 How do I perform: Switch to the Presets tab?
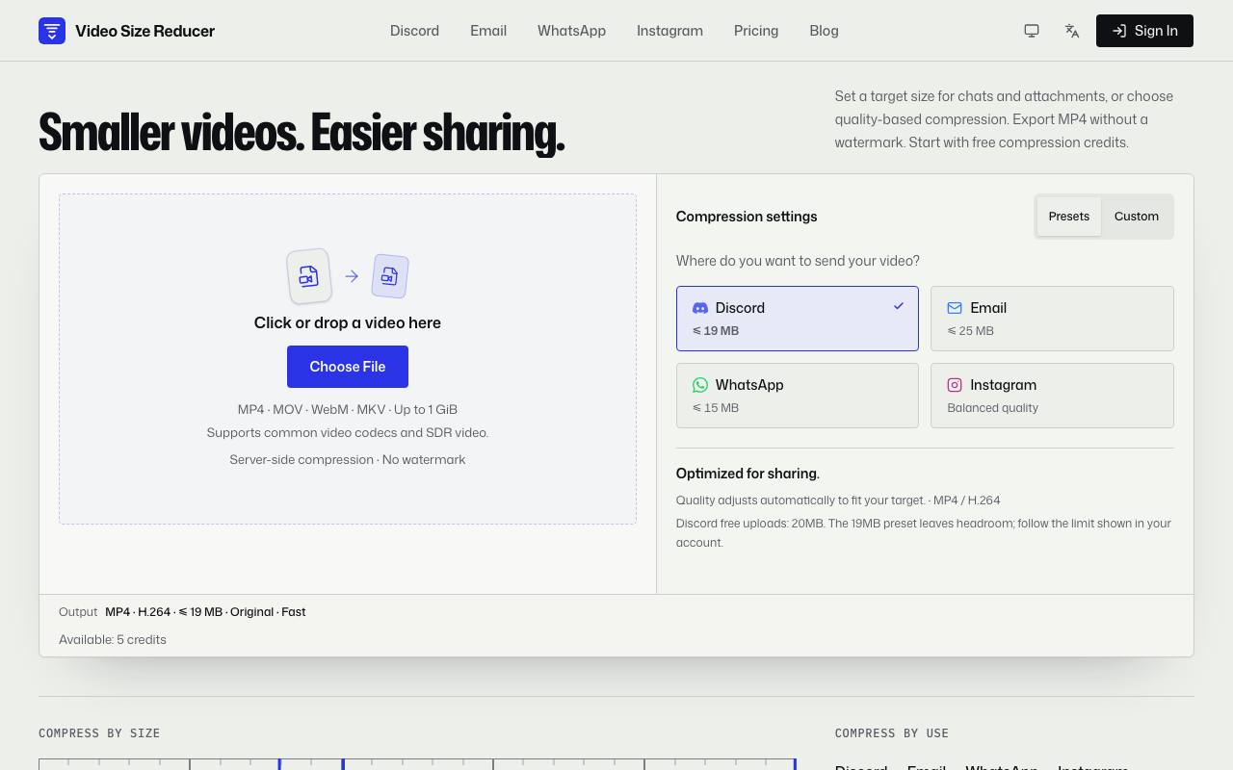coord(1069,217)
